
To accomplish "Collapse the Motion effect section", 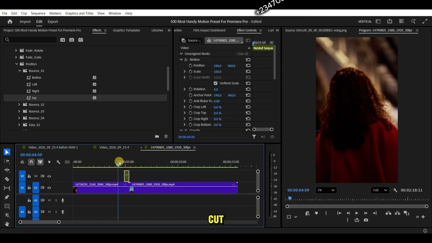I will pyautogui.click(x=181, y=59).
